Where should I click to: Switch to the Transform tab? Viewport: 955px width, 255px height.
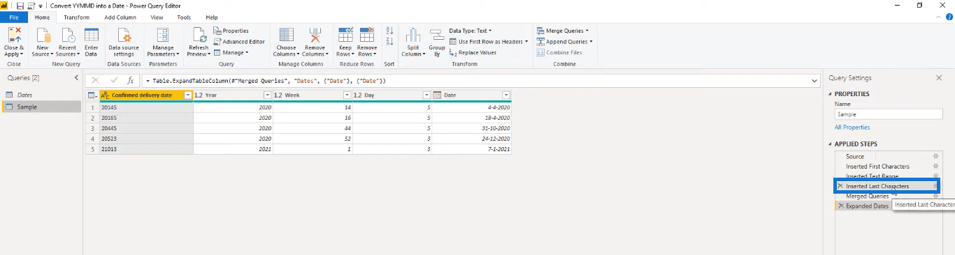tap(76, 17)
